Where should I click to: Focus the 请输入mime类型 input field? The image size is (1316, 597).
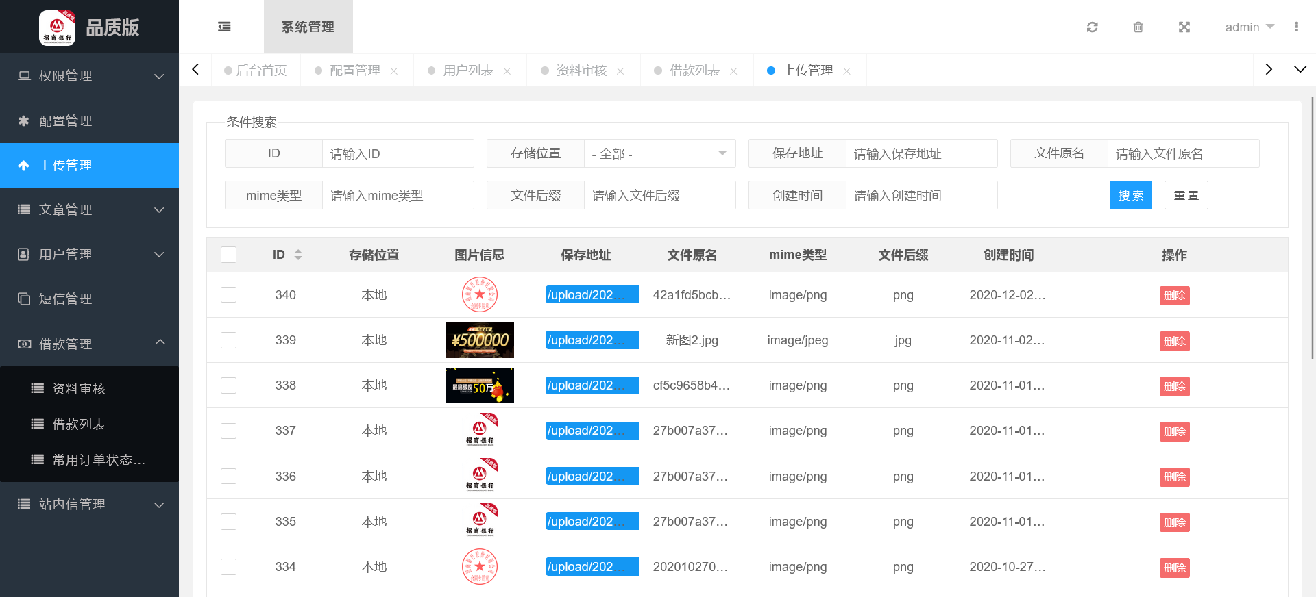click(x=398, y=195)
